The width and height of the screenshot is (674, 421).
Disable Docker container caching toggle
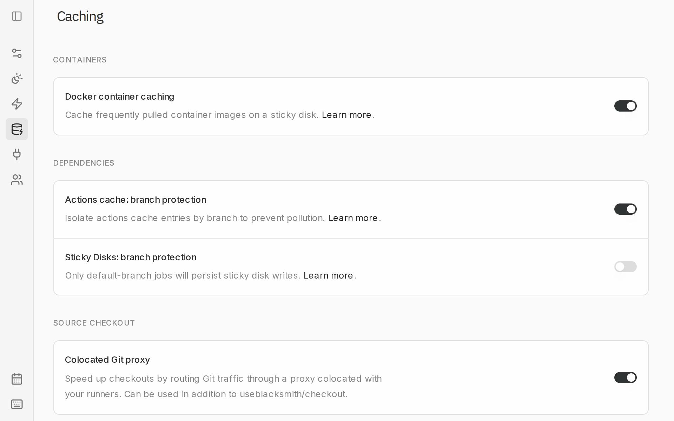pyautogui.click(x=625, y=106)
